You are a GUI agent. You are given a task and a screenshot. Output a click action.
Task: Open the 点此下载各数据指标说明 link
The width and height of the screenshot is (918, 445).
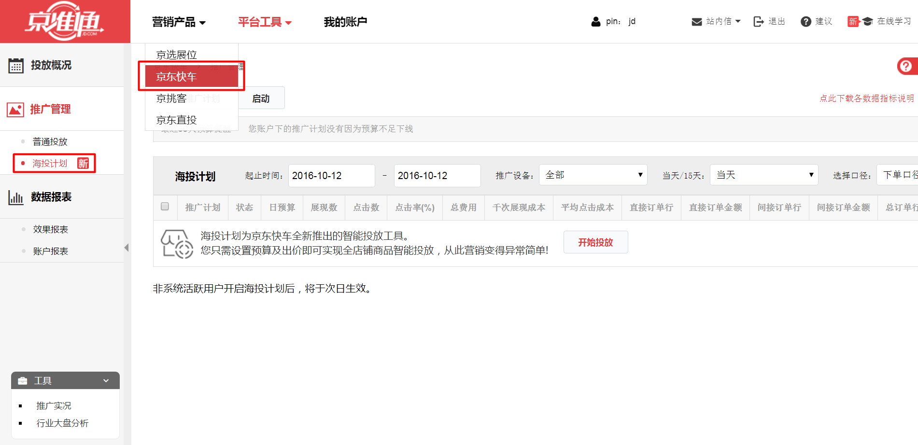pyautogui.click(x=866, y=98)
